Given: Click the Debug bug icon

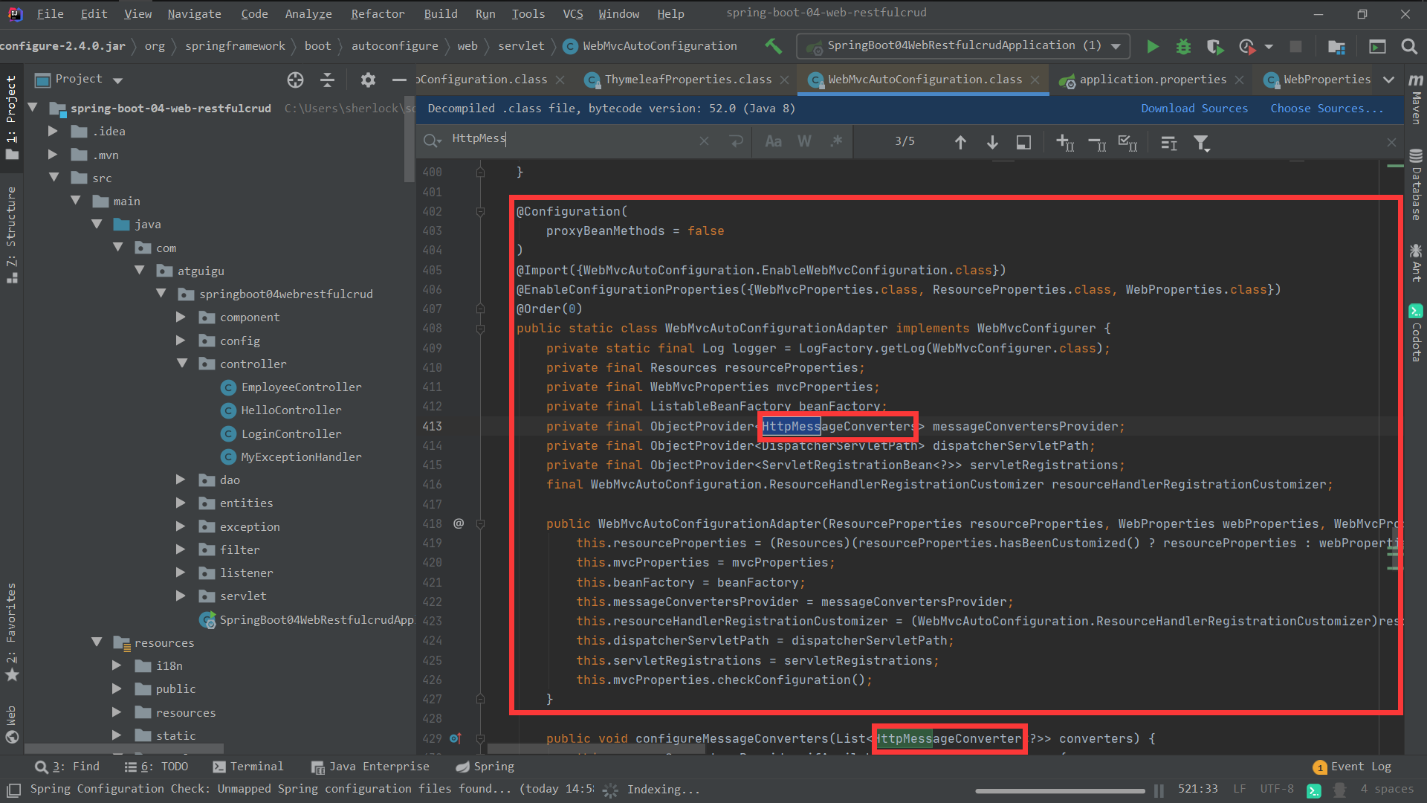Looking at the screenshot, I should click(1183, 47).
